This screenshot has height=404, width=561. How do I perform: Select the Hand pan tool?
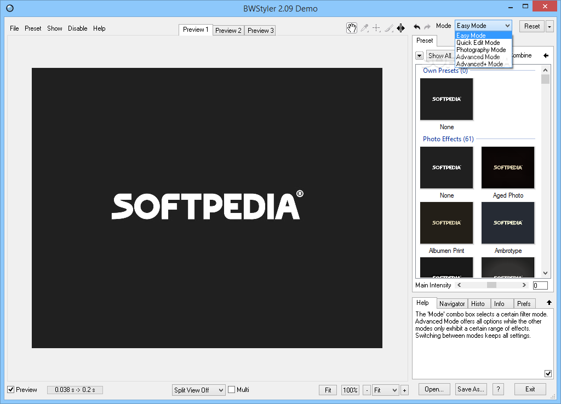[x=352, y=28]
